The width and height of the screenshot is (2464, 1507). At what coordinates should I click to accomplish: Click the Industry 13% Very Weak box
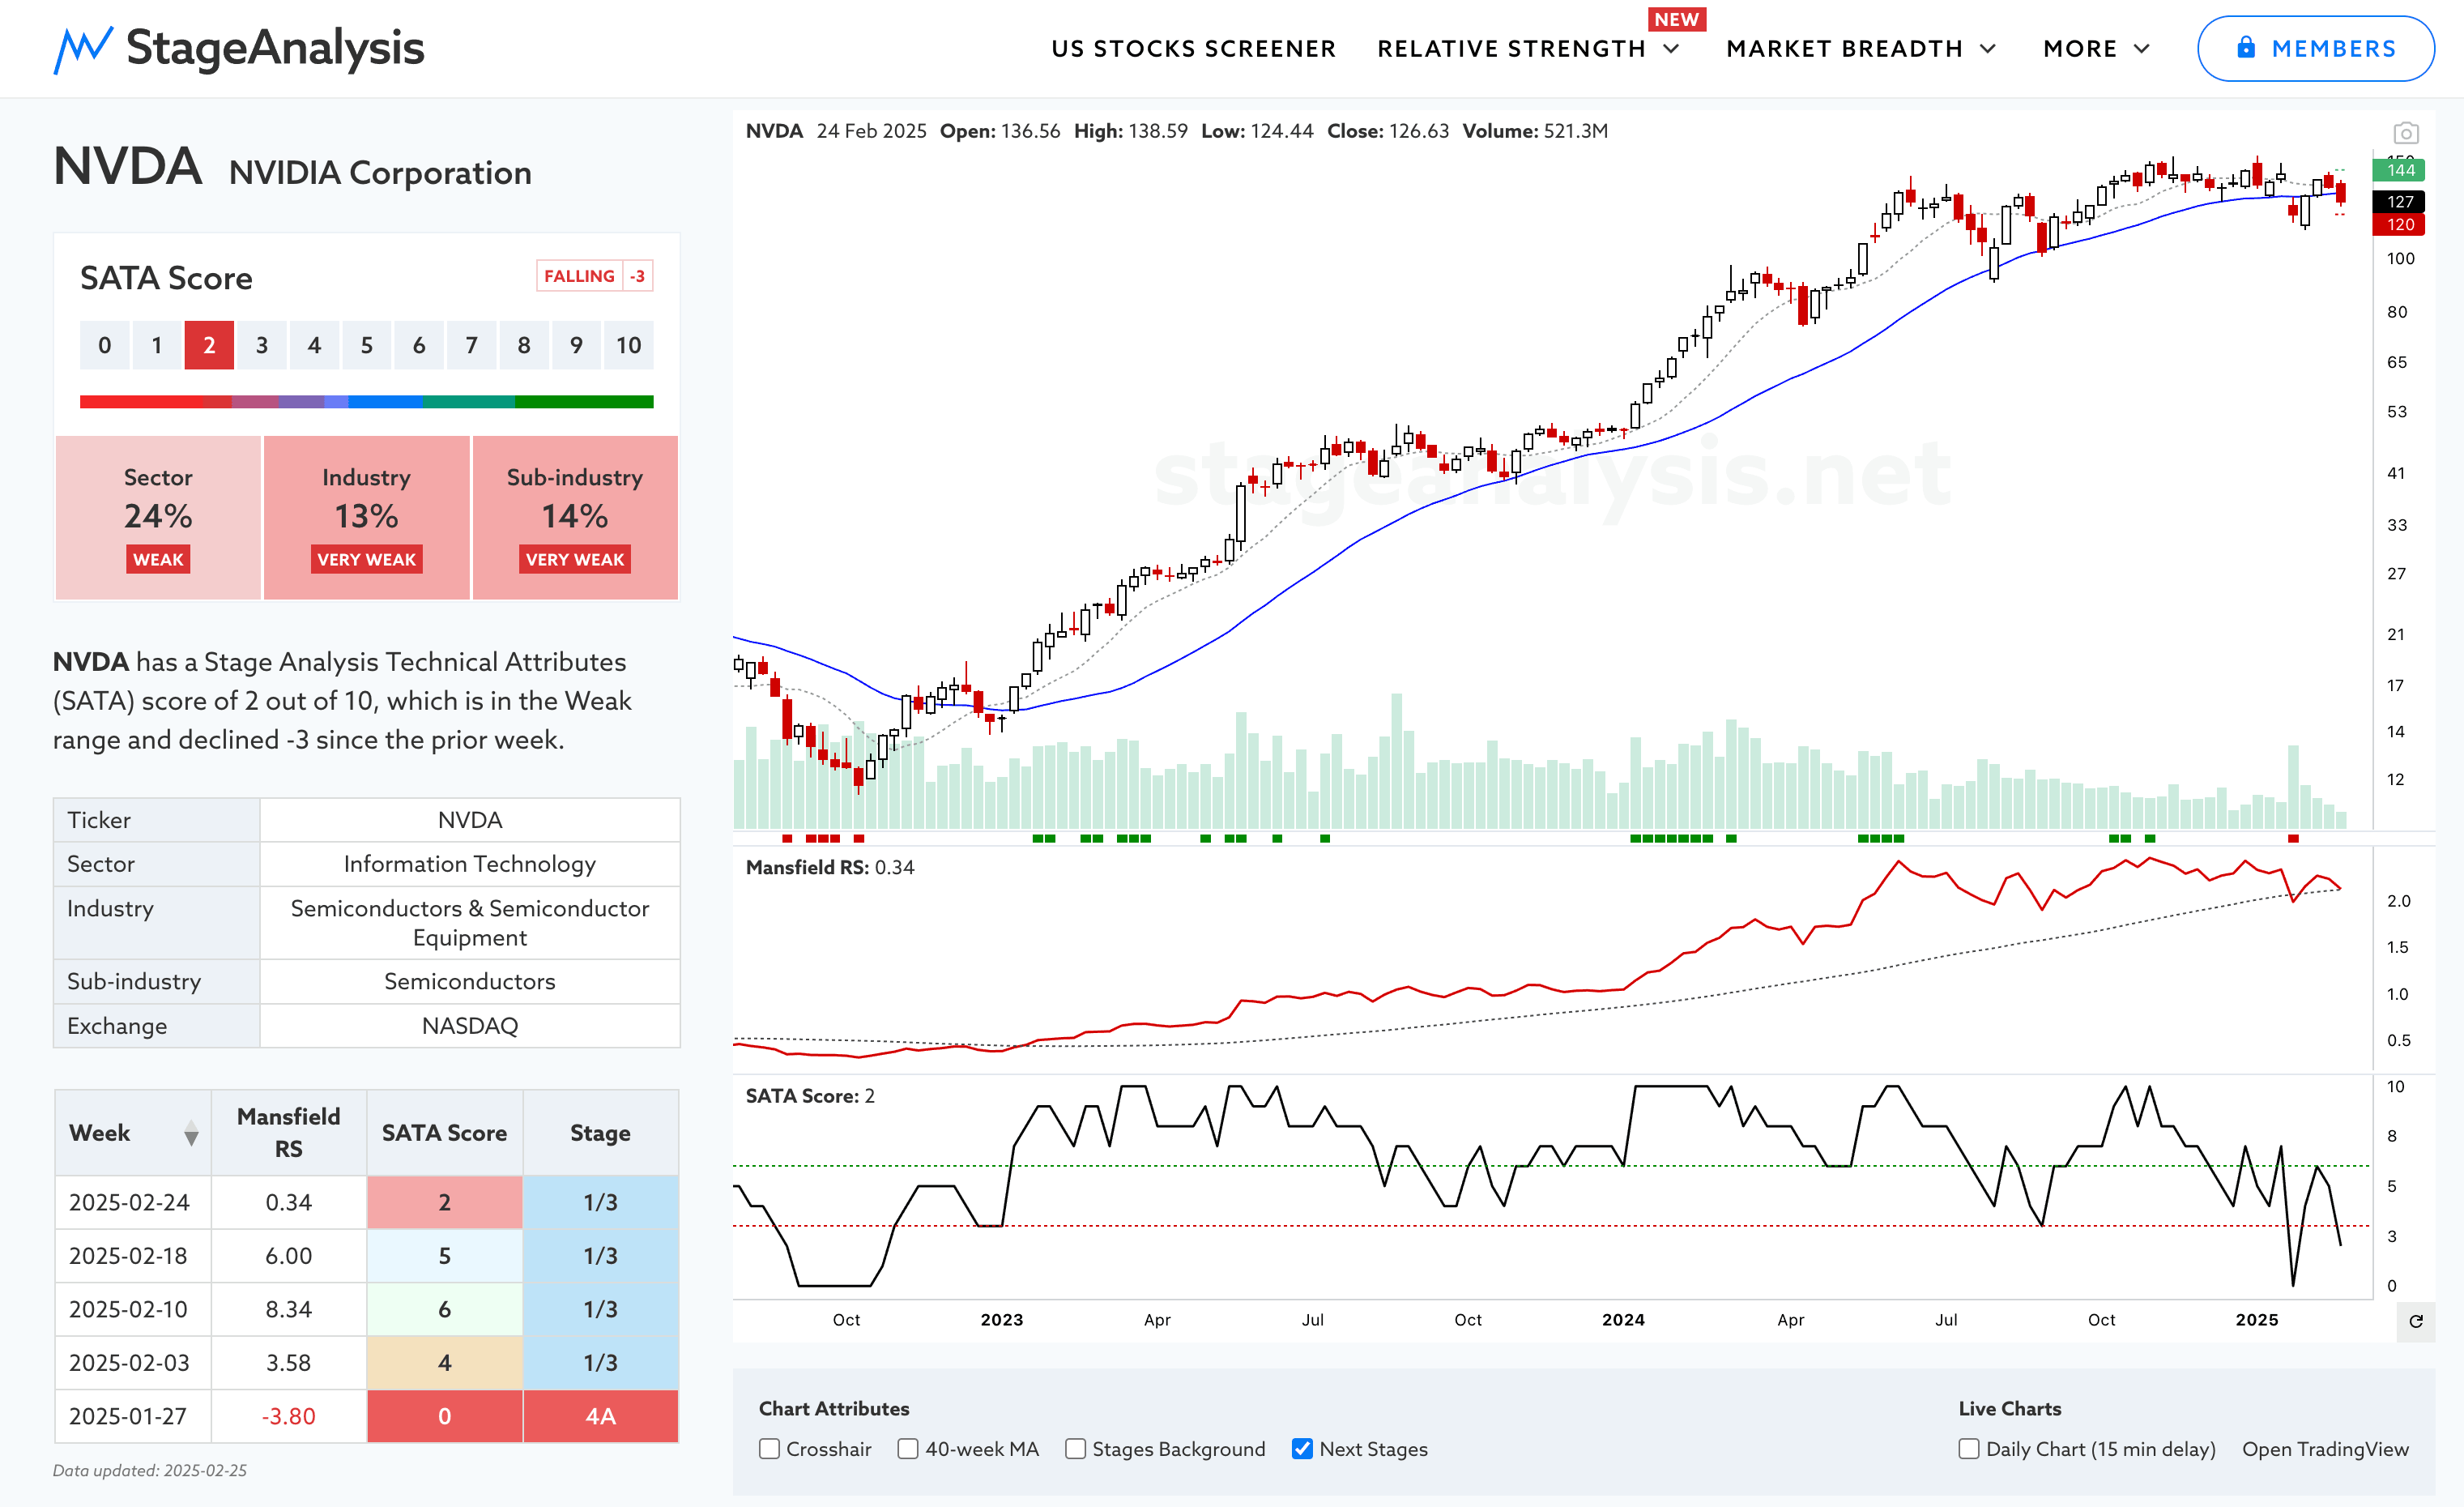366,518
